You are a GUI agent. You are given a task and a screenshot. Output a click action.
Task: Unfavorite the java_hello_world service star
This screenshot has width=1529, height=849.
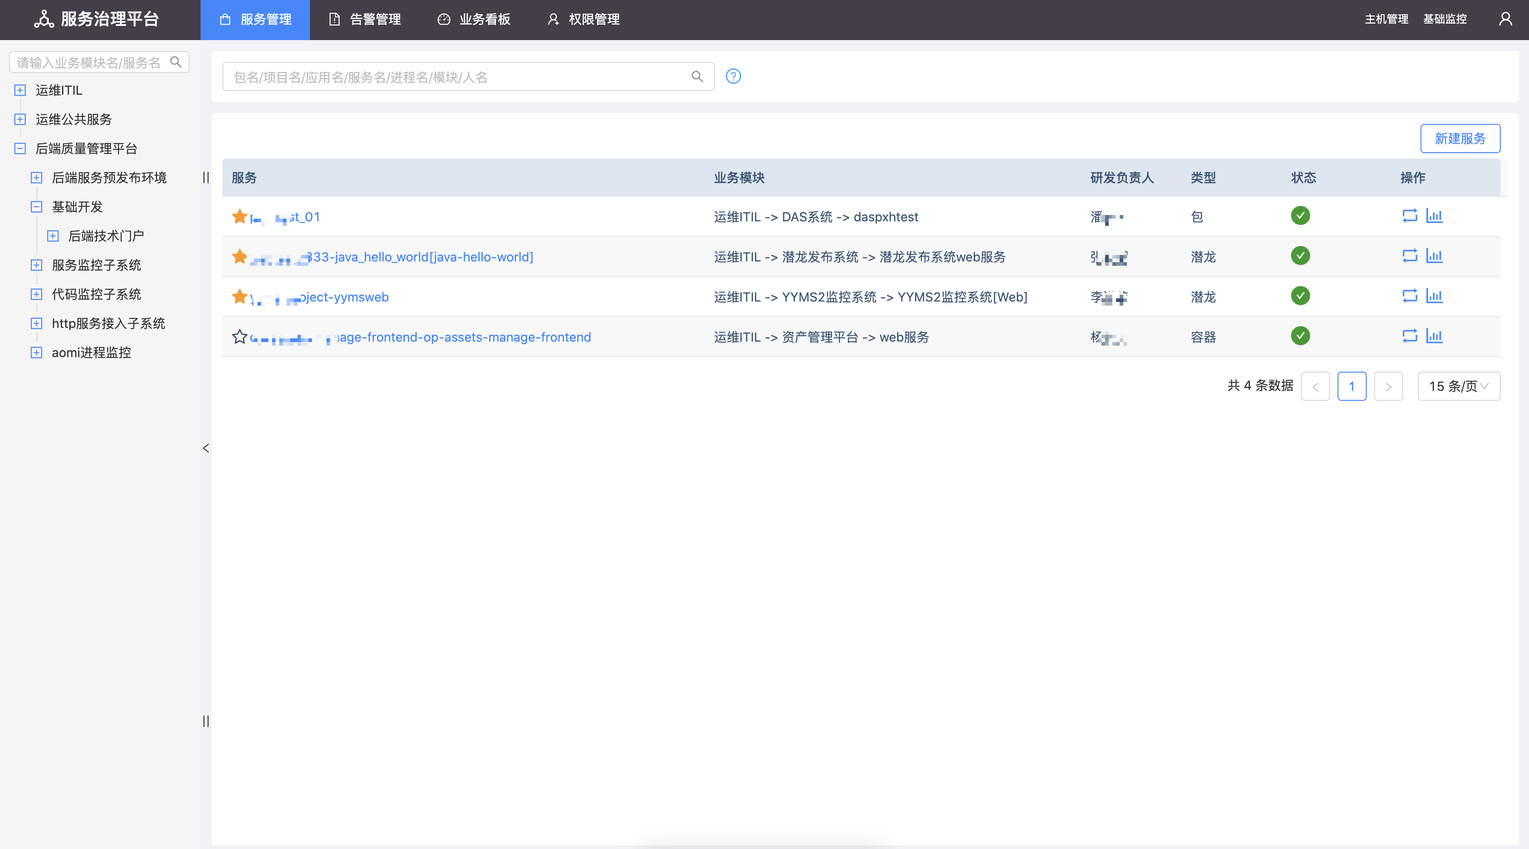(x=239, y=256)
